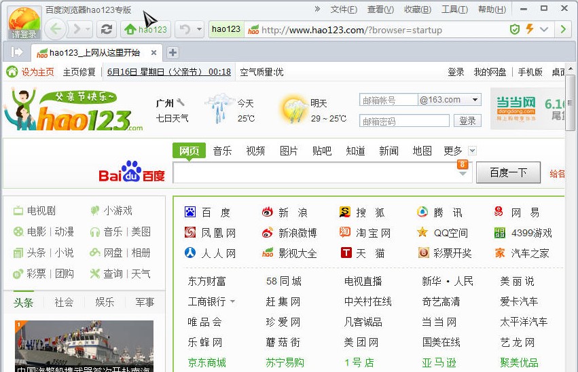
Task: Select the 音乐 search tab
Action: click(222, 151)
